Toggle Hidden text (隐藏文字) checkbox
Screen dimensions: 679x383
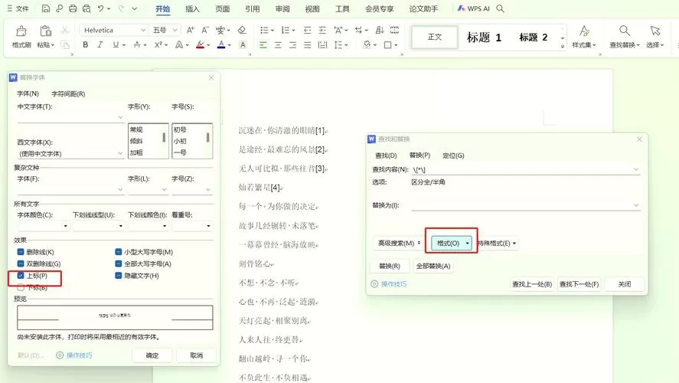pos(118,276)
